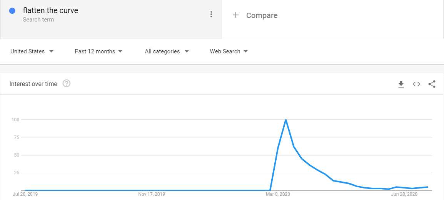Click the embed code icon
Image resolution: width=444 pixels, height=200 pixels.
[416, 84]
